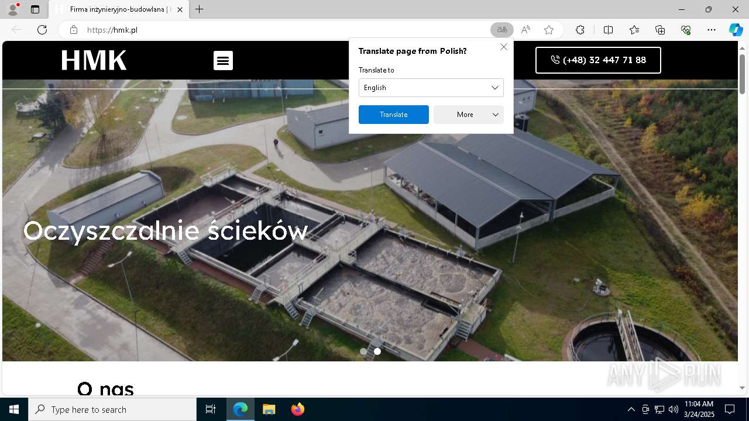
Task: Click the phone number (+48) 32 447 71 88 button
Action: [598, 60]
